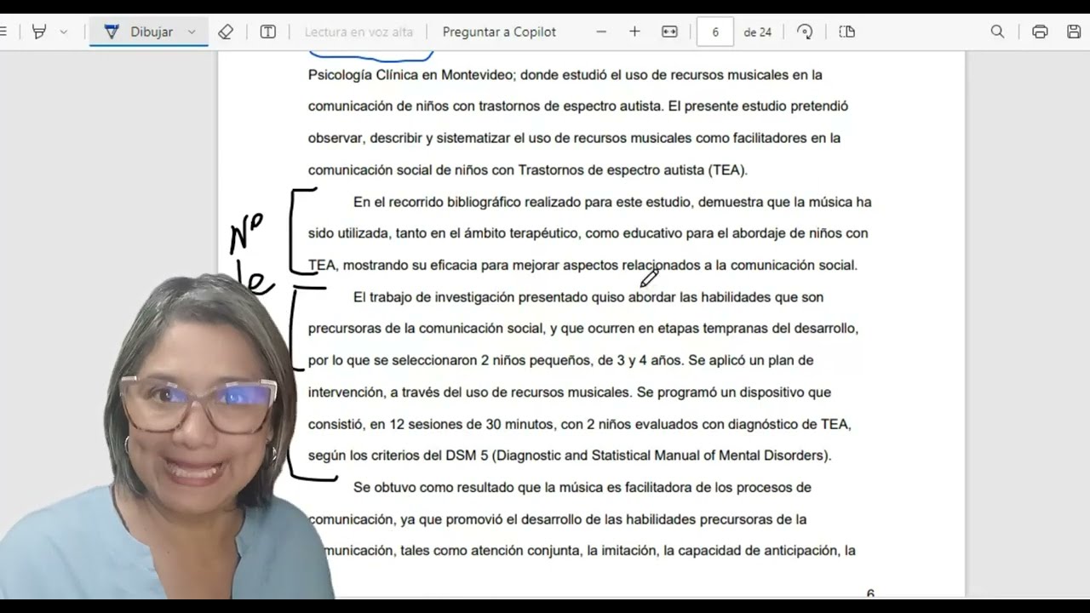Start Lectura en voz alta

(359, 32)
